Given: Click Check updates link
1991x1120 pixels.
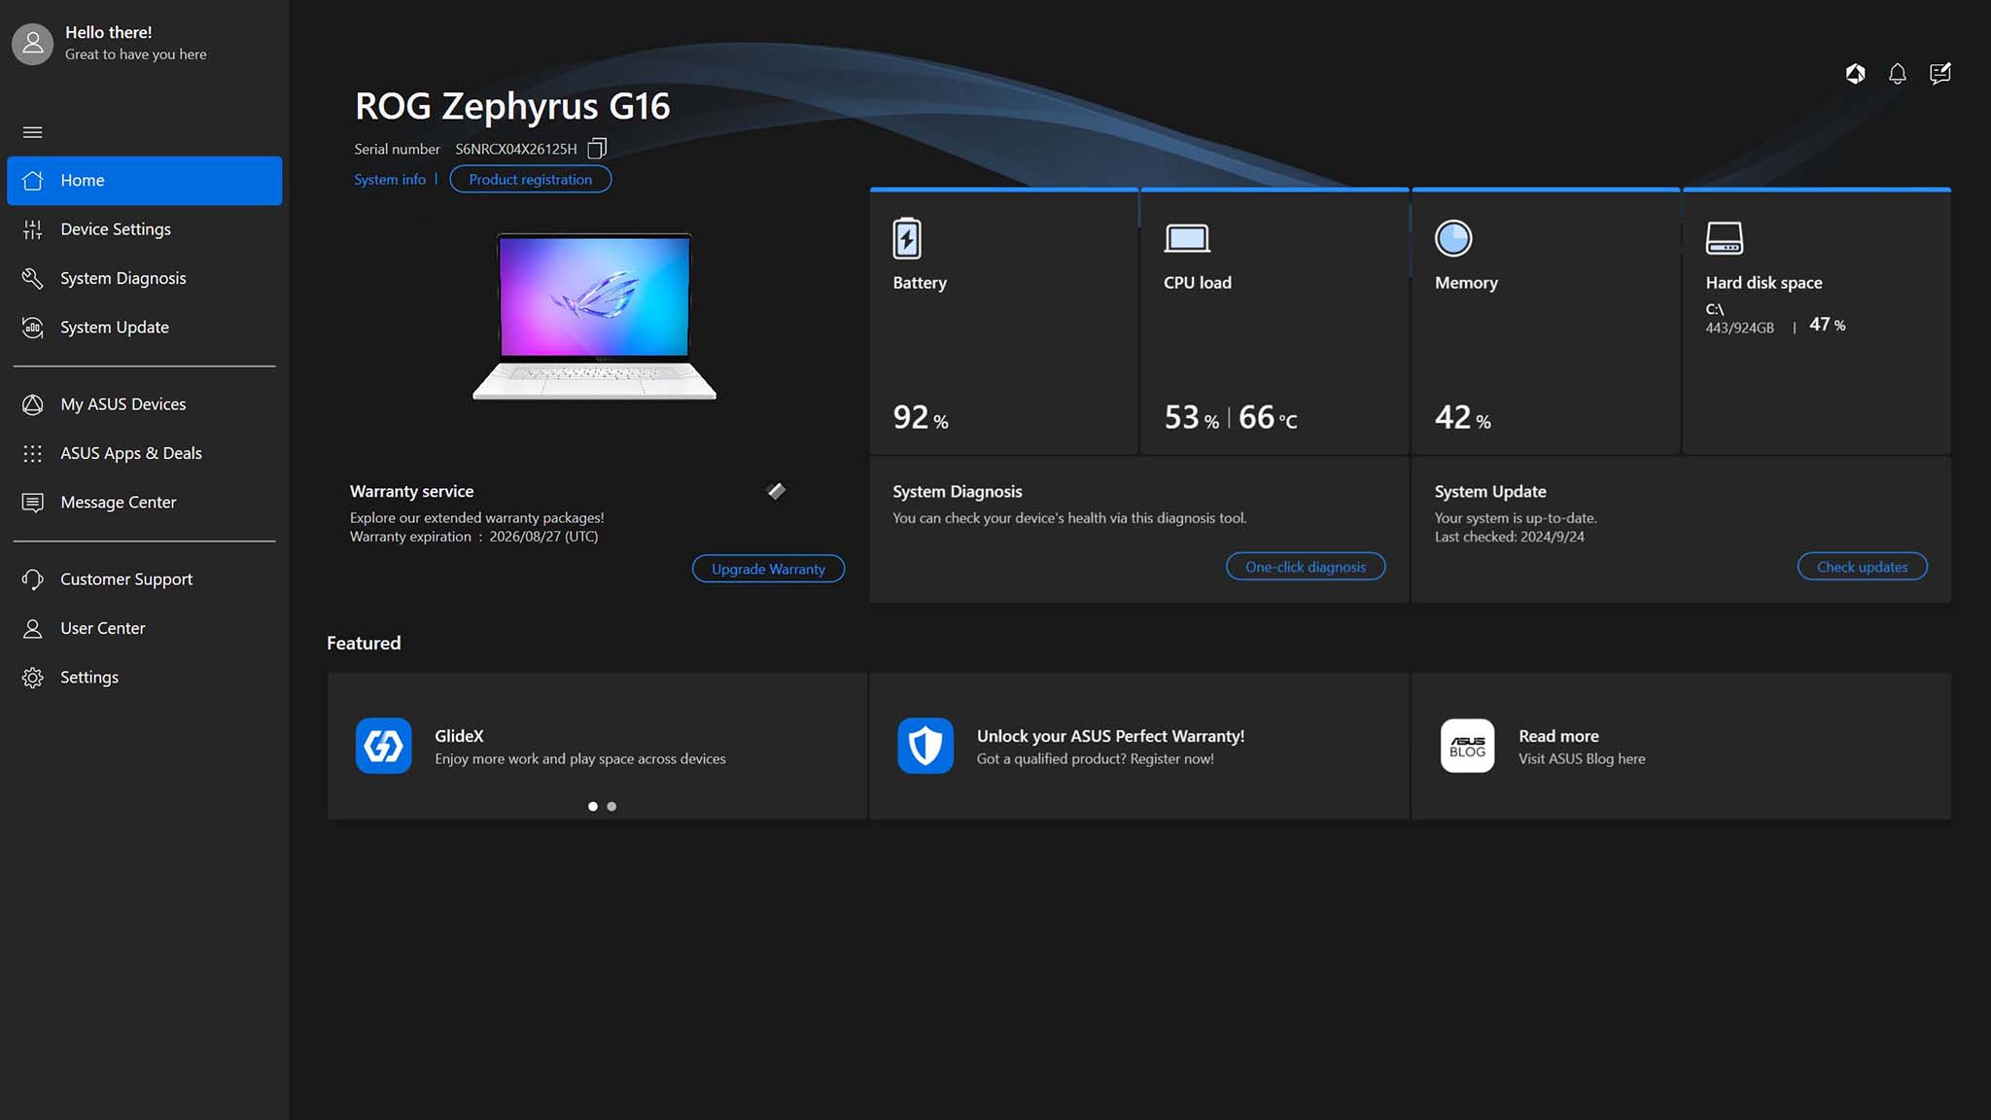Looking at the screenshot, I should click(1863, 566).
